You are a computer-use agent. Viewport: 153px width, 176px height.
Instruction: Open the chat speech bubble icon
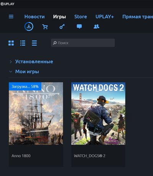point(79,26)
